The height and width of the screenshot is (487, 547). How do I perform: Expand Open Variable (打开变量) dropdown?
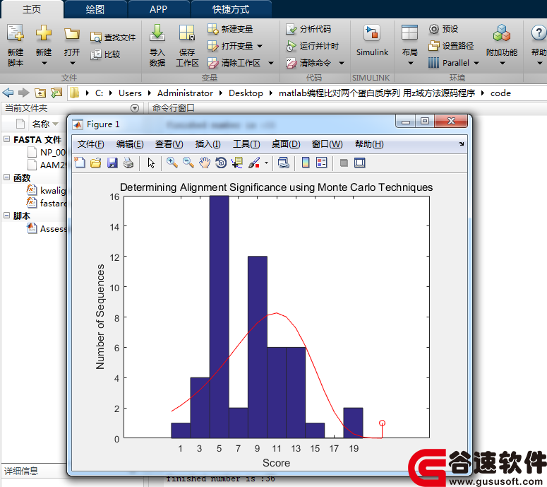click(260, 46)
